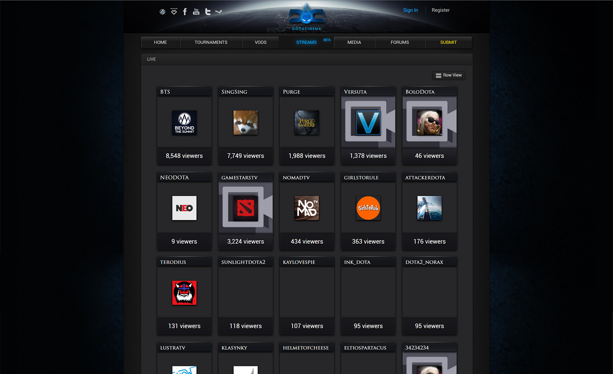The image size is (613, 374).
Task: Click the Purge stream title
Action: [291, 92]
